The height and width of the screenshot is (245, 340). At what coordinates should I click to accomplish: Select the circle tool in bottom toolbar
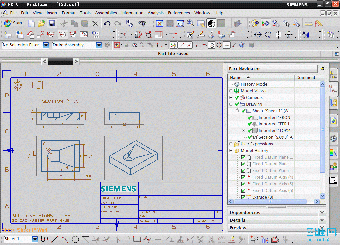click(x=75, y=239)
